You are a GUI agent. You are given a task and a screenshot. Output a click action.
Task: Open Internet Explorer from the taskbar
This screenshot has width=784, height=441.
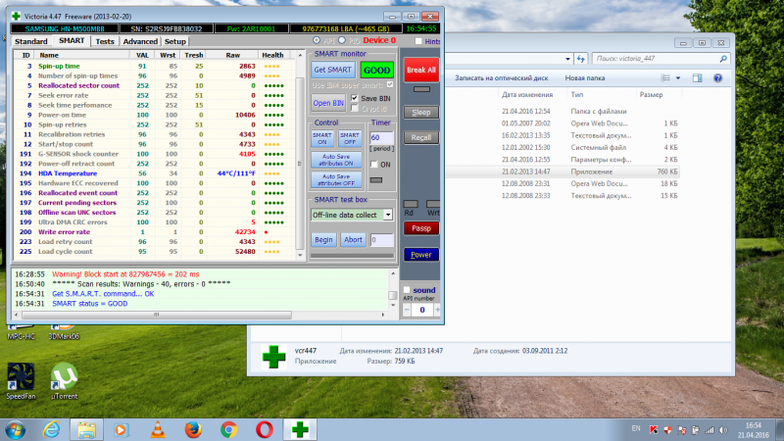coord(50,428)
